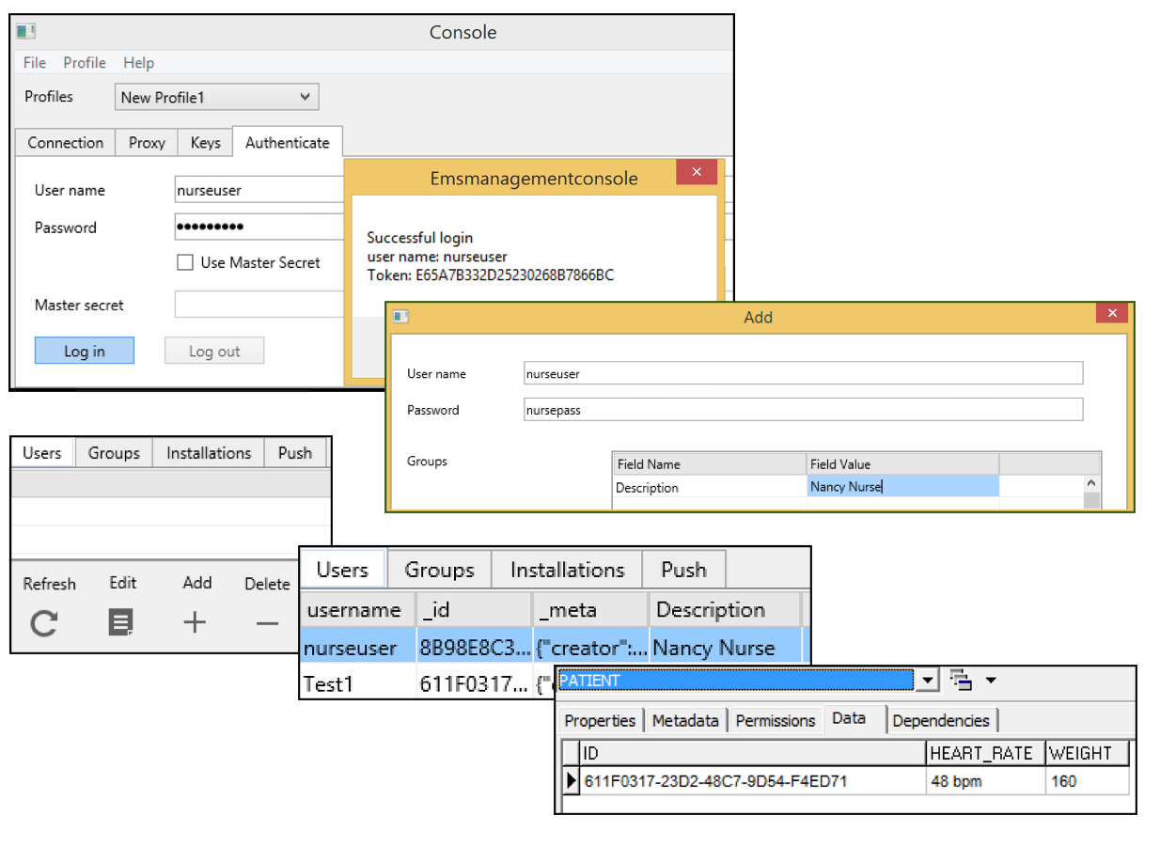Click the Description column header in users table
This screenshot has height=847, width=1176.
725,609
